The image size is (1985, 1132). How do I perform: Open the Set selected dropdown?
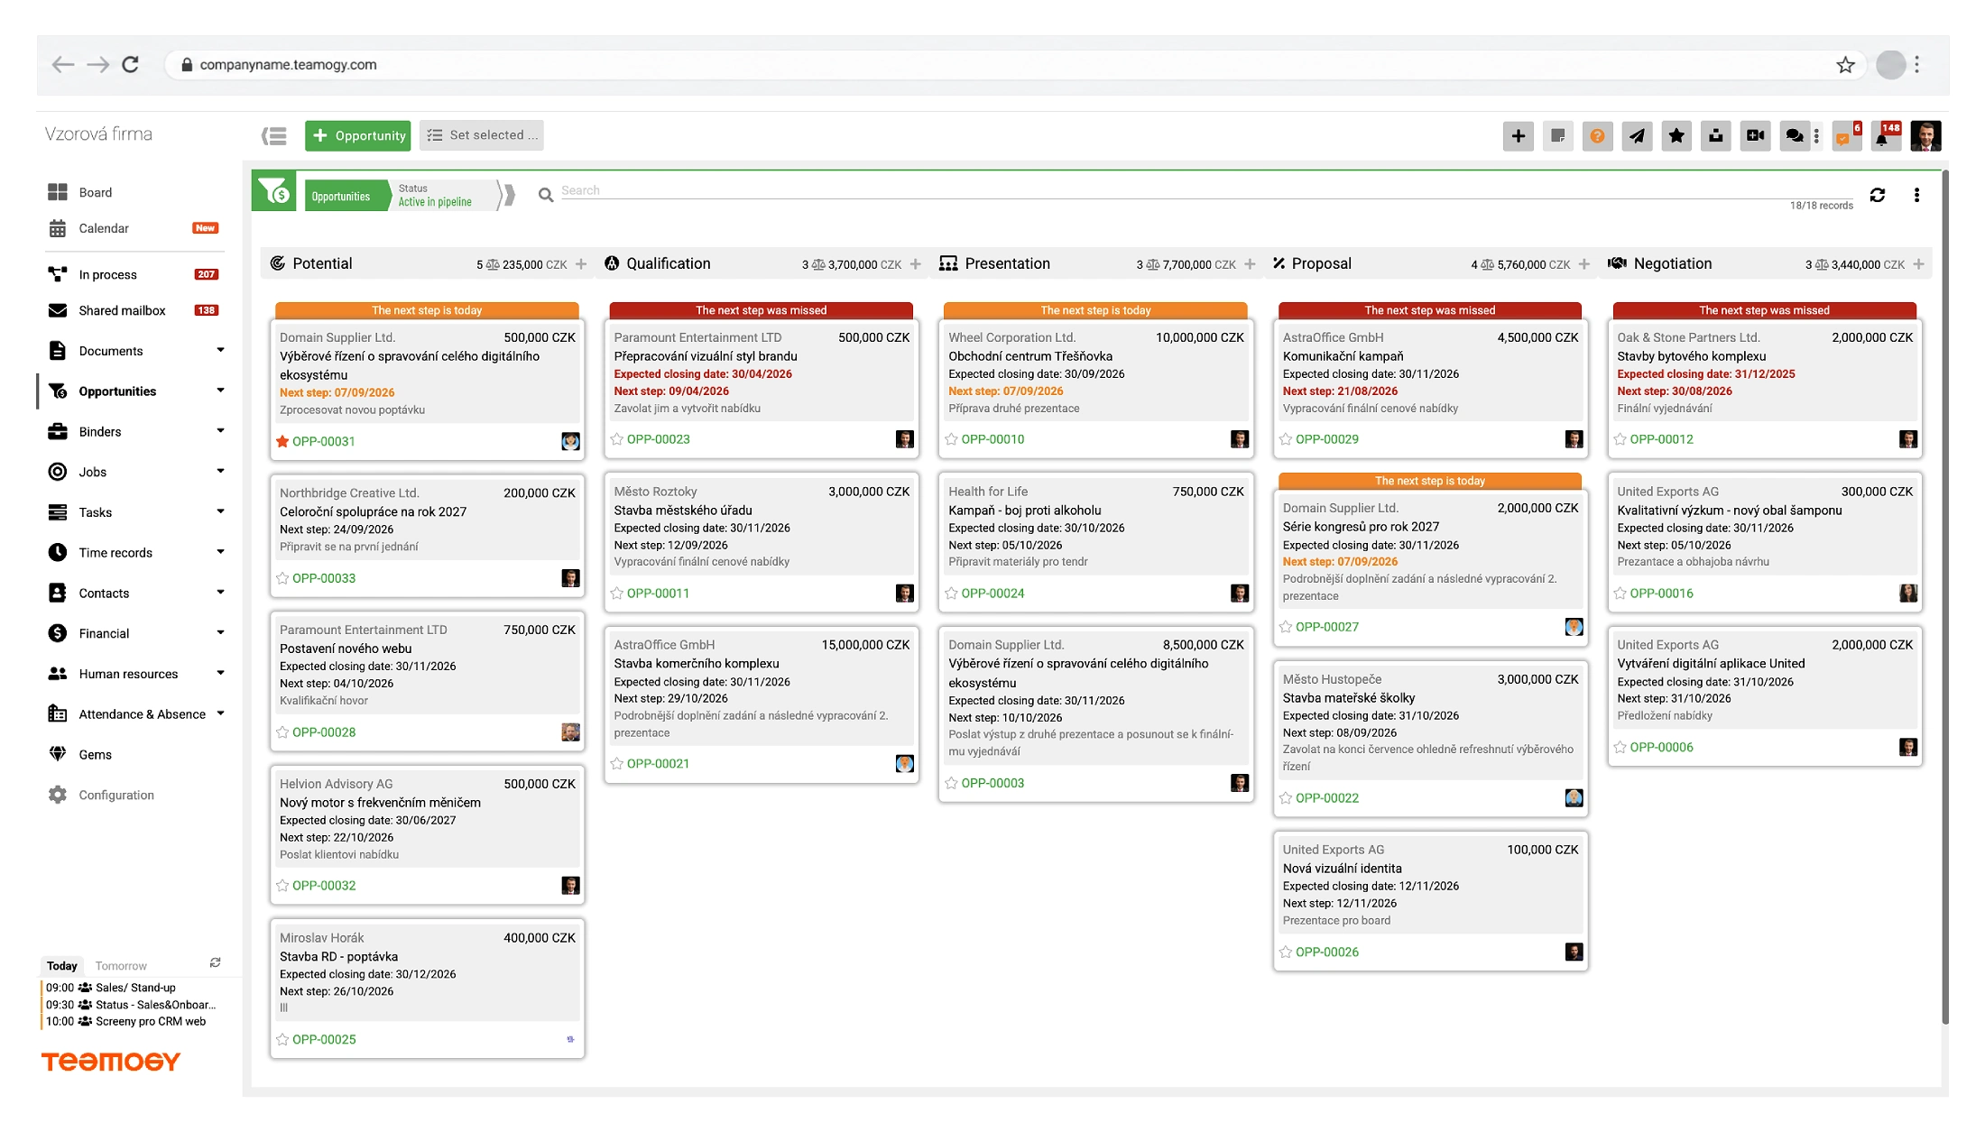pos(482,135)
